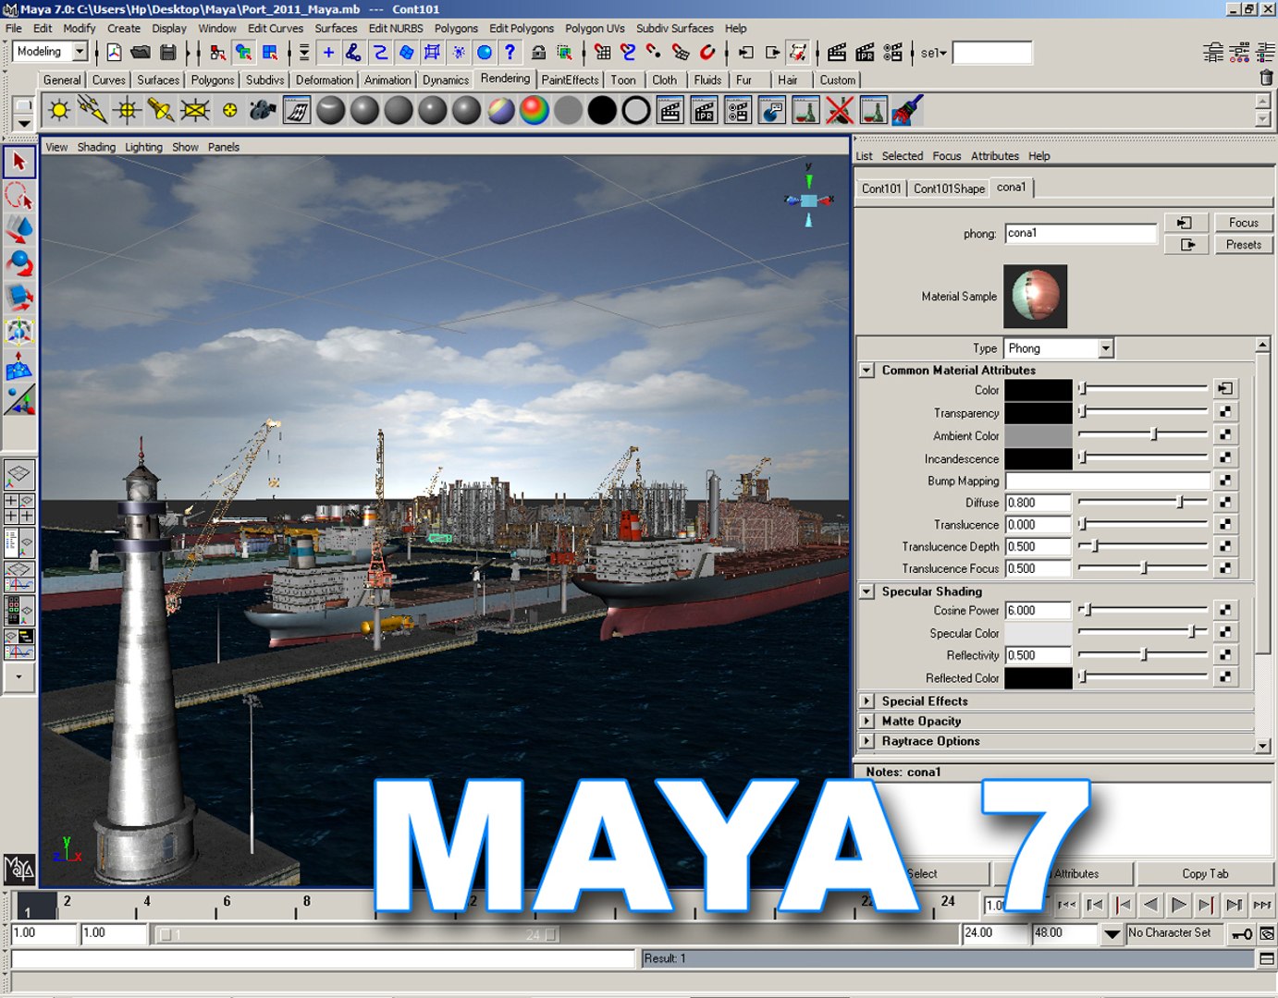Collapse the Specular Shading section
This screenshot has height=998, width=1278.
866,591
